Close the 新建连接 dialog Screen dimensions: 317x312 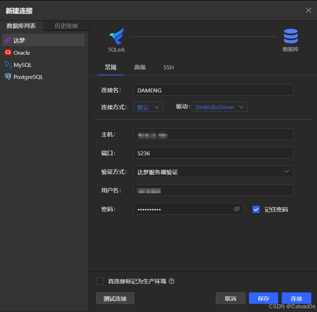coord(308,10)
